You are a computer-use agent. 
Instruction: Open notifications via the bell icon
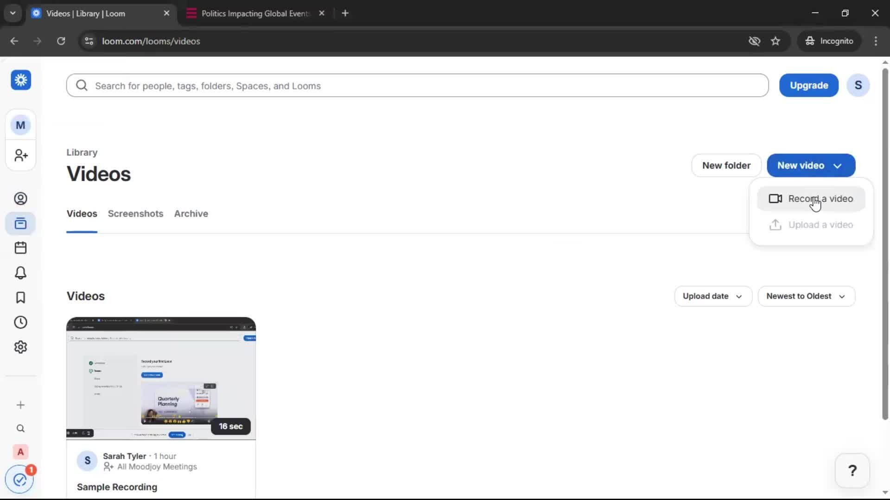[20, 273]
